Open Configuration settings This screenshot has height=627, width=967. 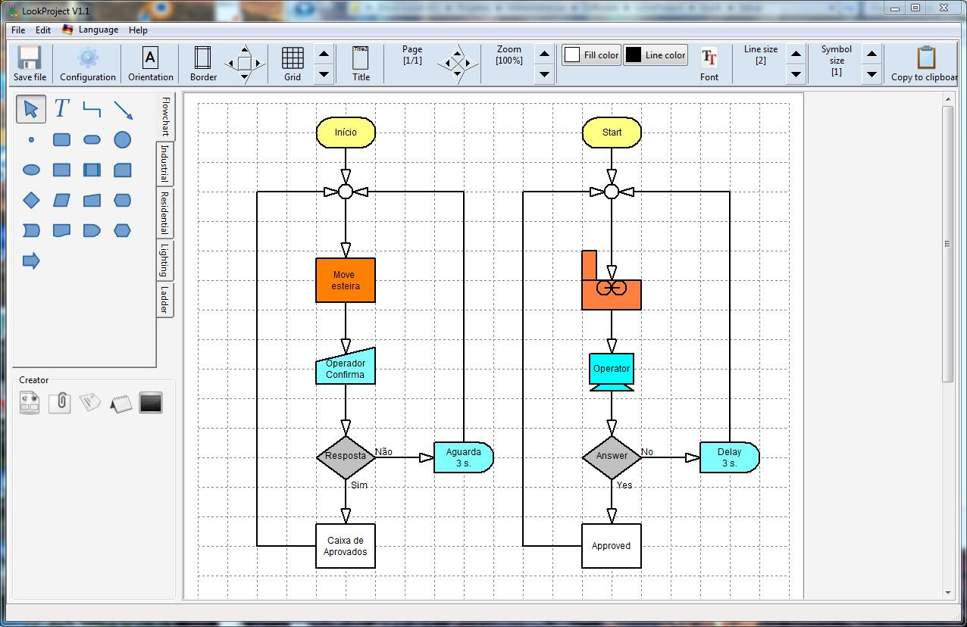pos(88,64)
